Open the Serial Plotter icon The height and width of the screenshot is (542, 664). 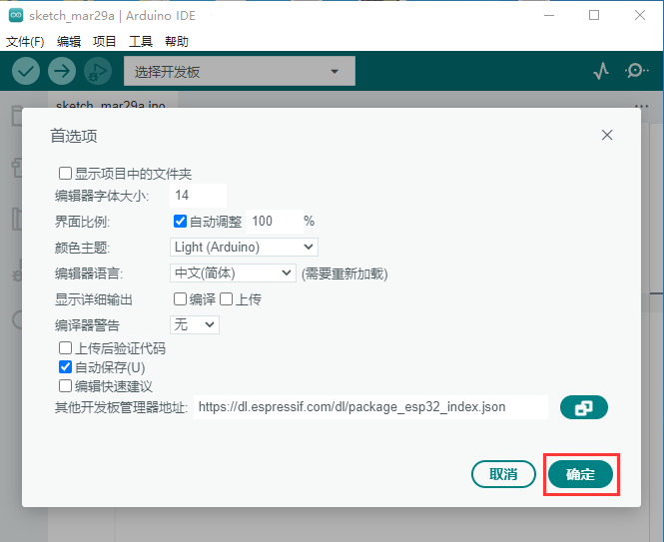[601, 71]
